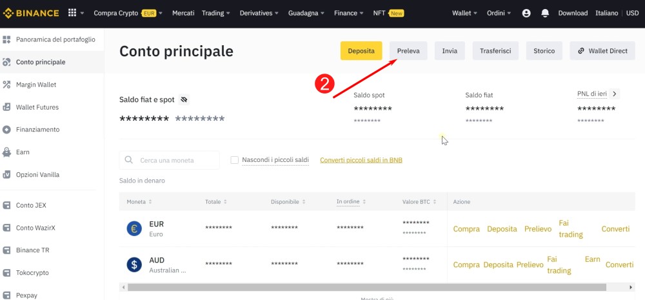Click the Margin Wallet percent icon
Image resolution: width=645 pixels, height=300 pixels.
tap(6, 85)
